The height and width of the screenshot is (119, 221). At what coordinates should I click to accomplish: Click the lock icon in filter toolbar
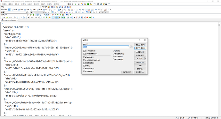click(x=91, y=12)
